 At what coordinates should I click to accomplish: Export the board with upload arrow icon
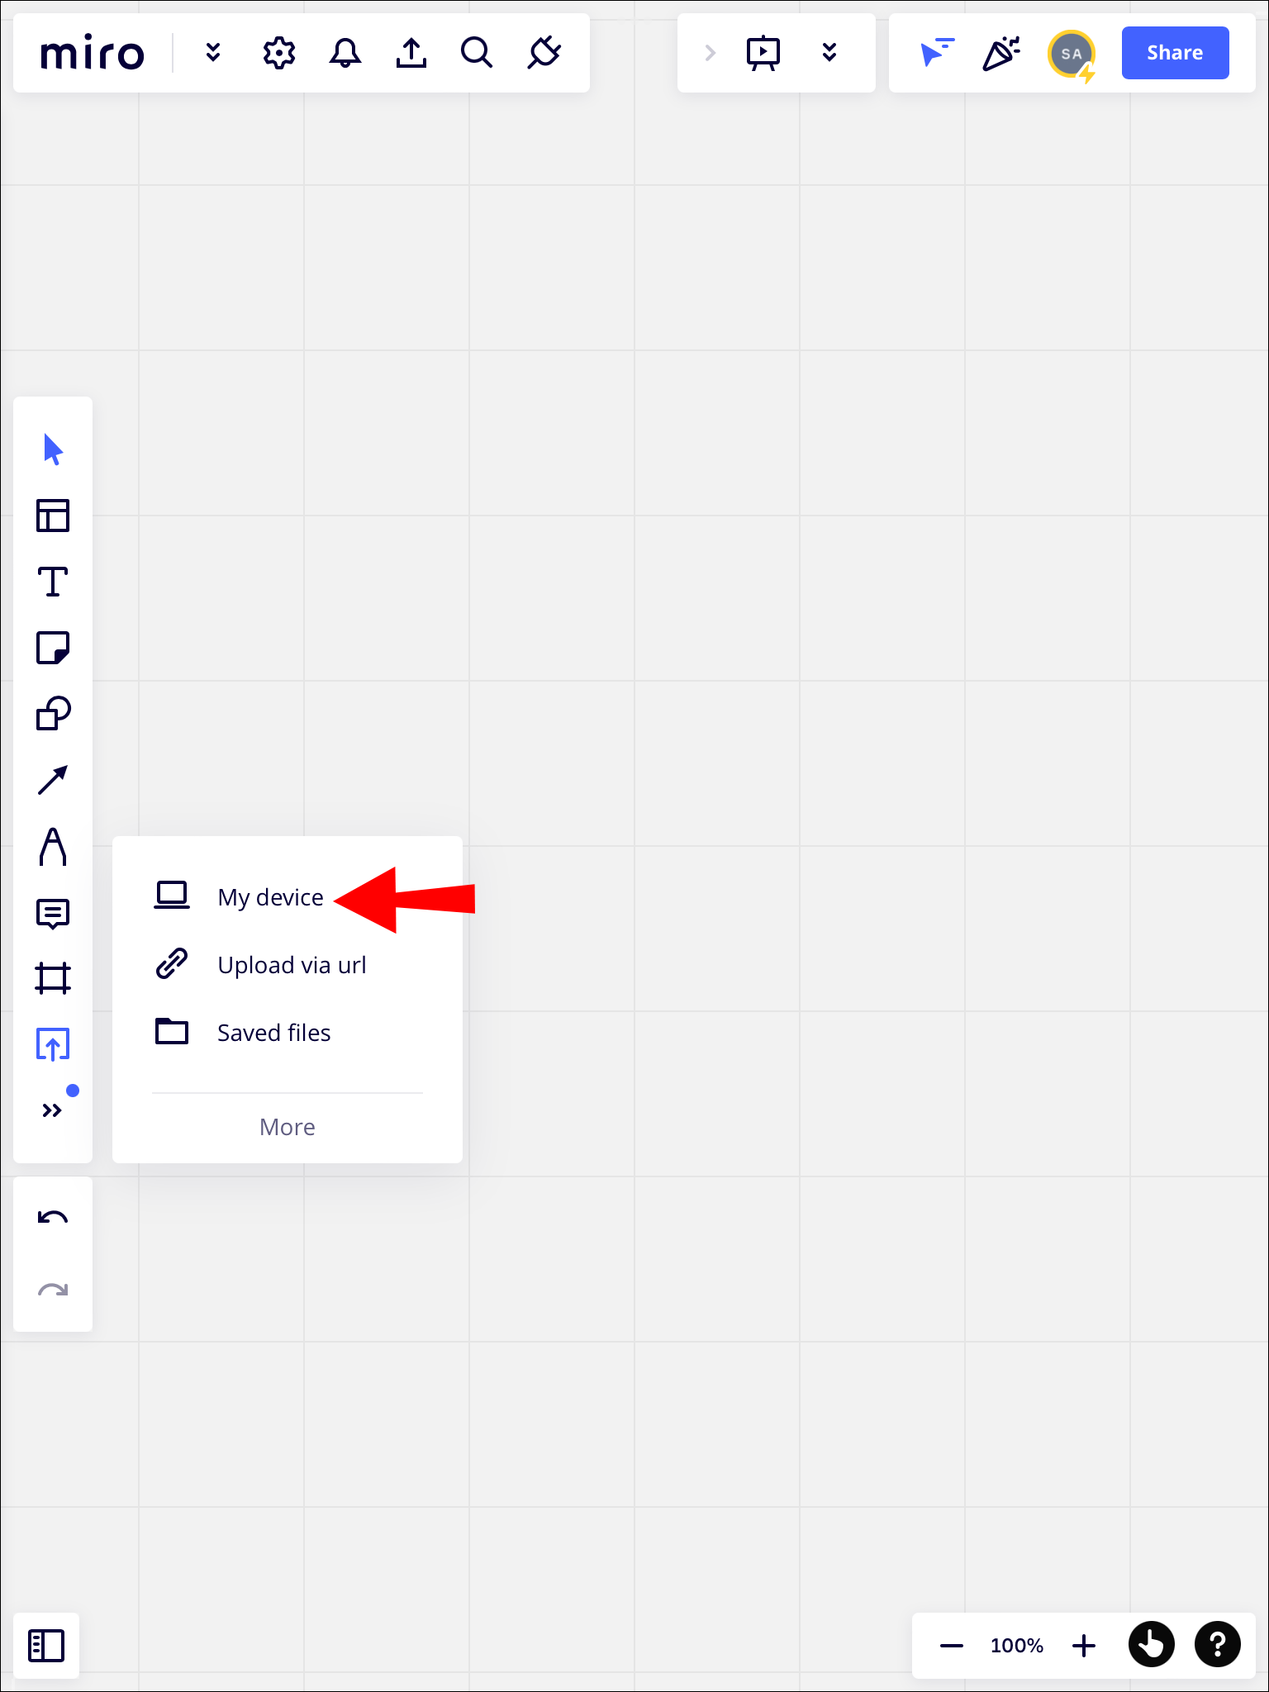point(411,53)
